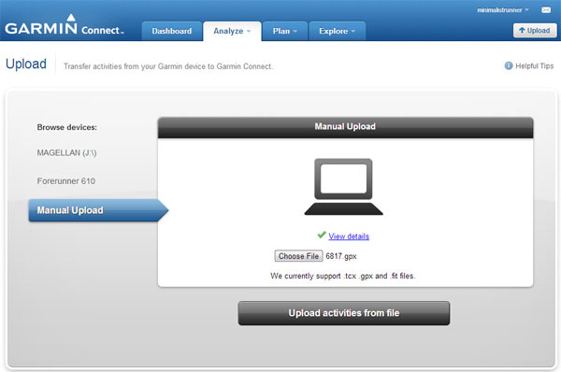Viewport: 561px width, 372px height.
Task: Click the 6817.gpx file name
Action: 341,256
